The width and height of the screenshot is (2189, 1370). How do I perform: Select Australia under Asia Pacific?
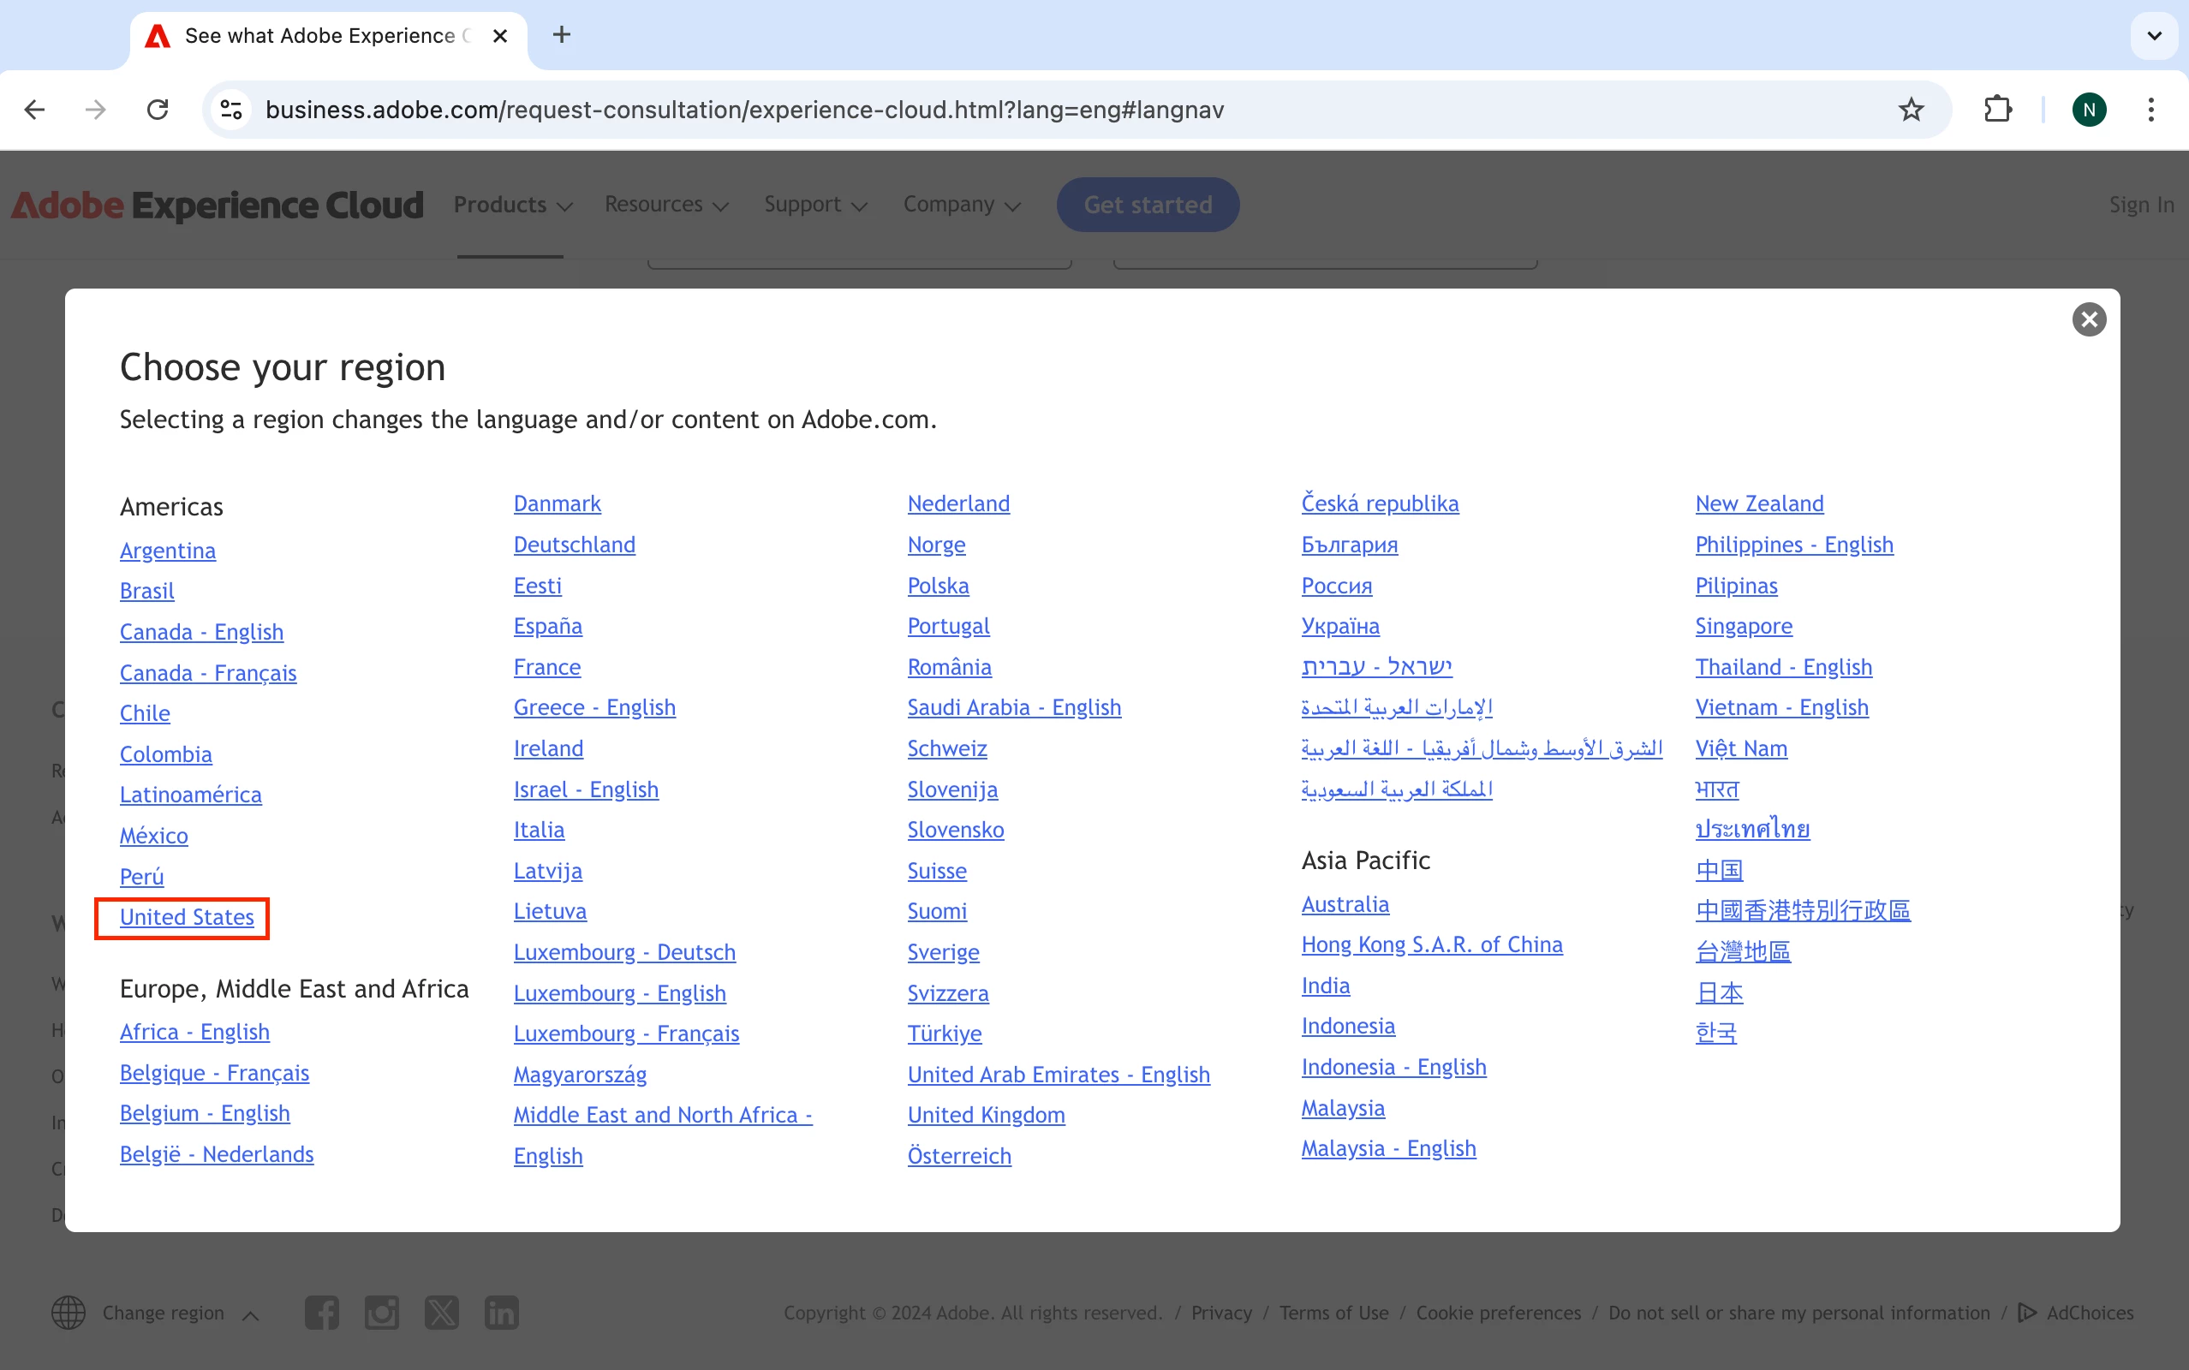coord(1345,904)
